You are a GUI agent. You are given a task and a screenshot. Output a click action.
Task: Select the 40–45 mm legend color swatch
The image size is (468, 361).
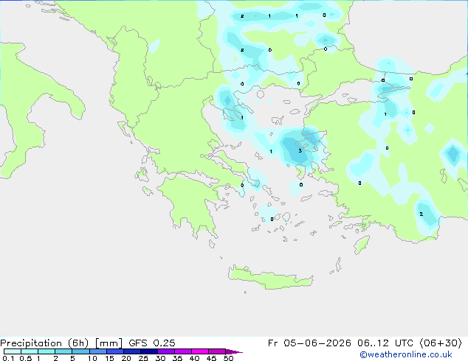click(200, 351)
